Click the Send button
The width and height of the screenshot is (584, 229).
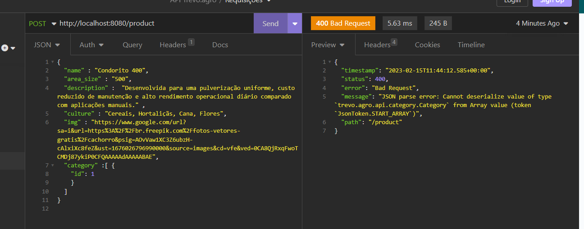point(270,23)
